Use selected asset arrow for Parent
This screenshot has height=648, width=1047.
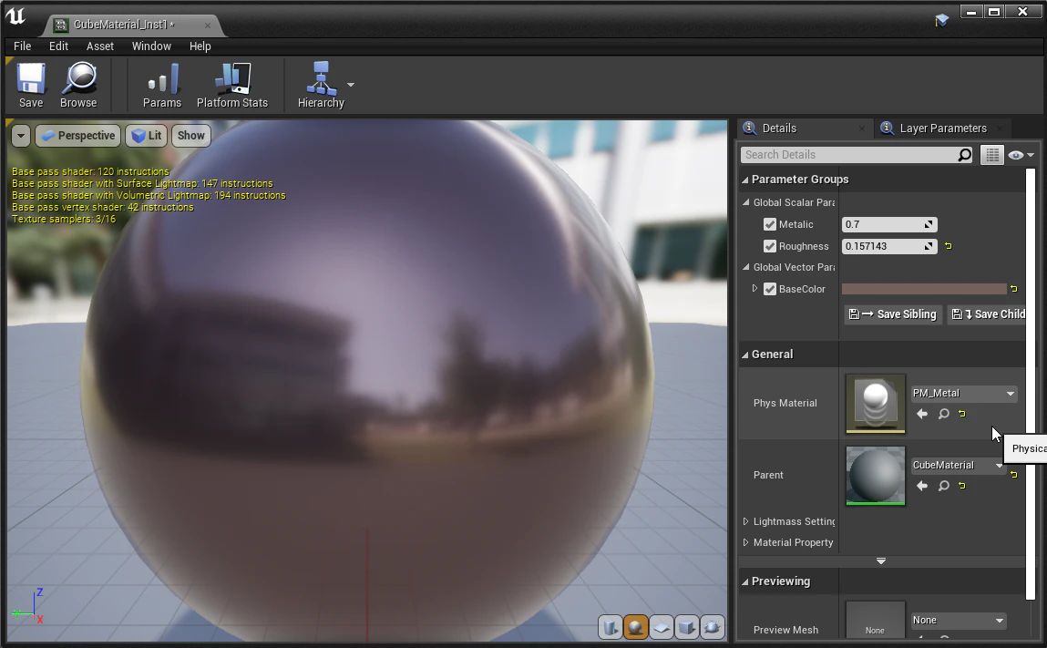922,486
